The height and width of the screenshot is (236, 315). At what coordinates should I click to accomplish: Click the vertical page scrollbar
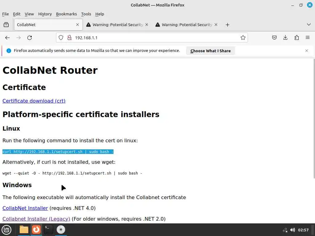click(314, 118)
